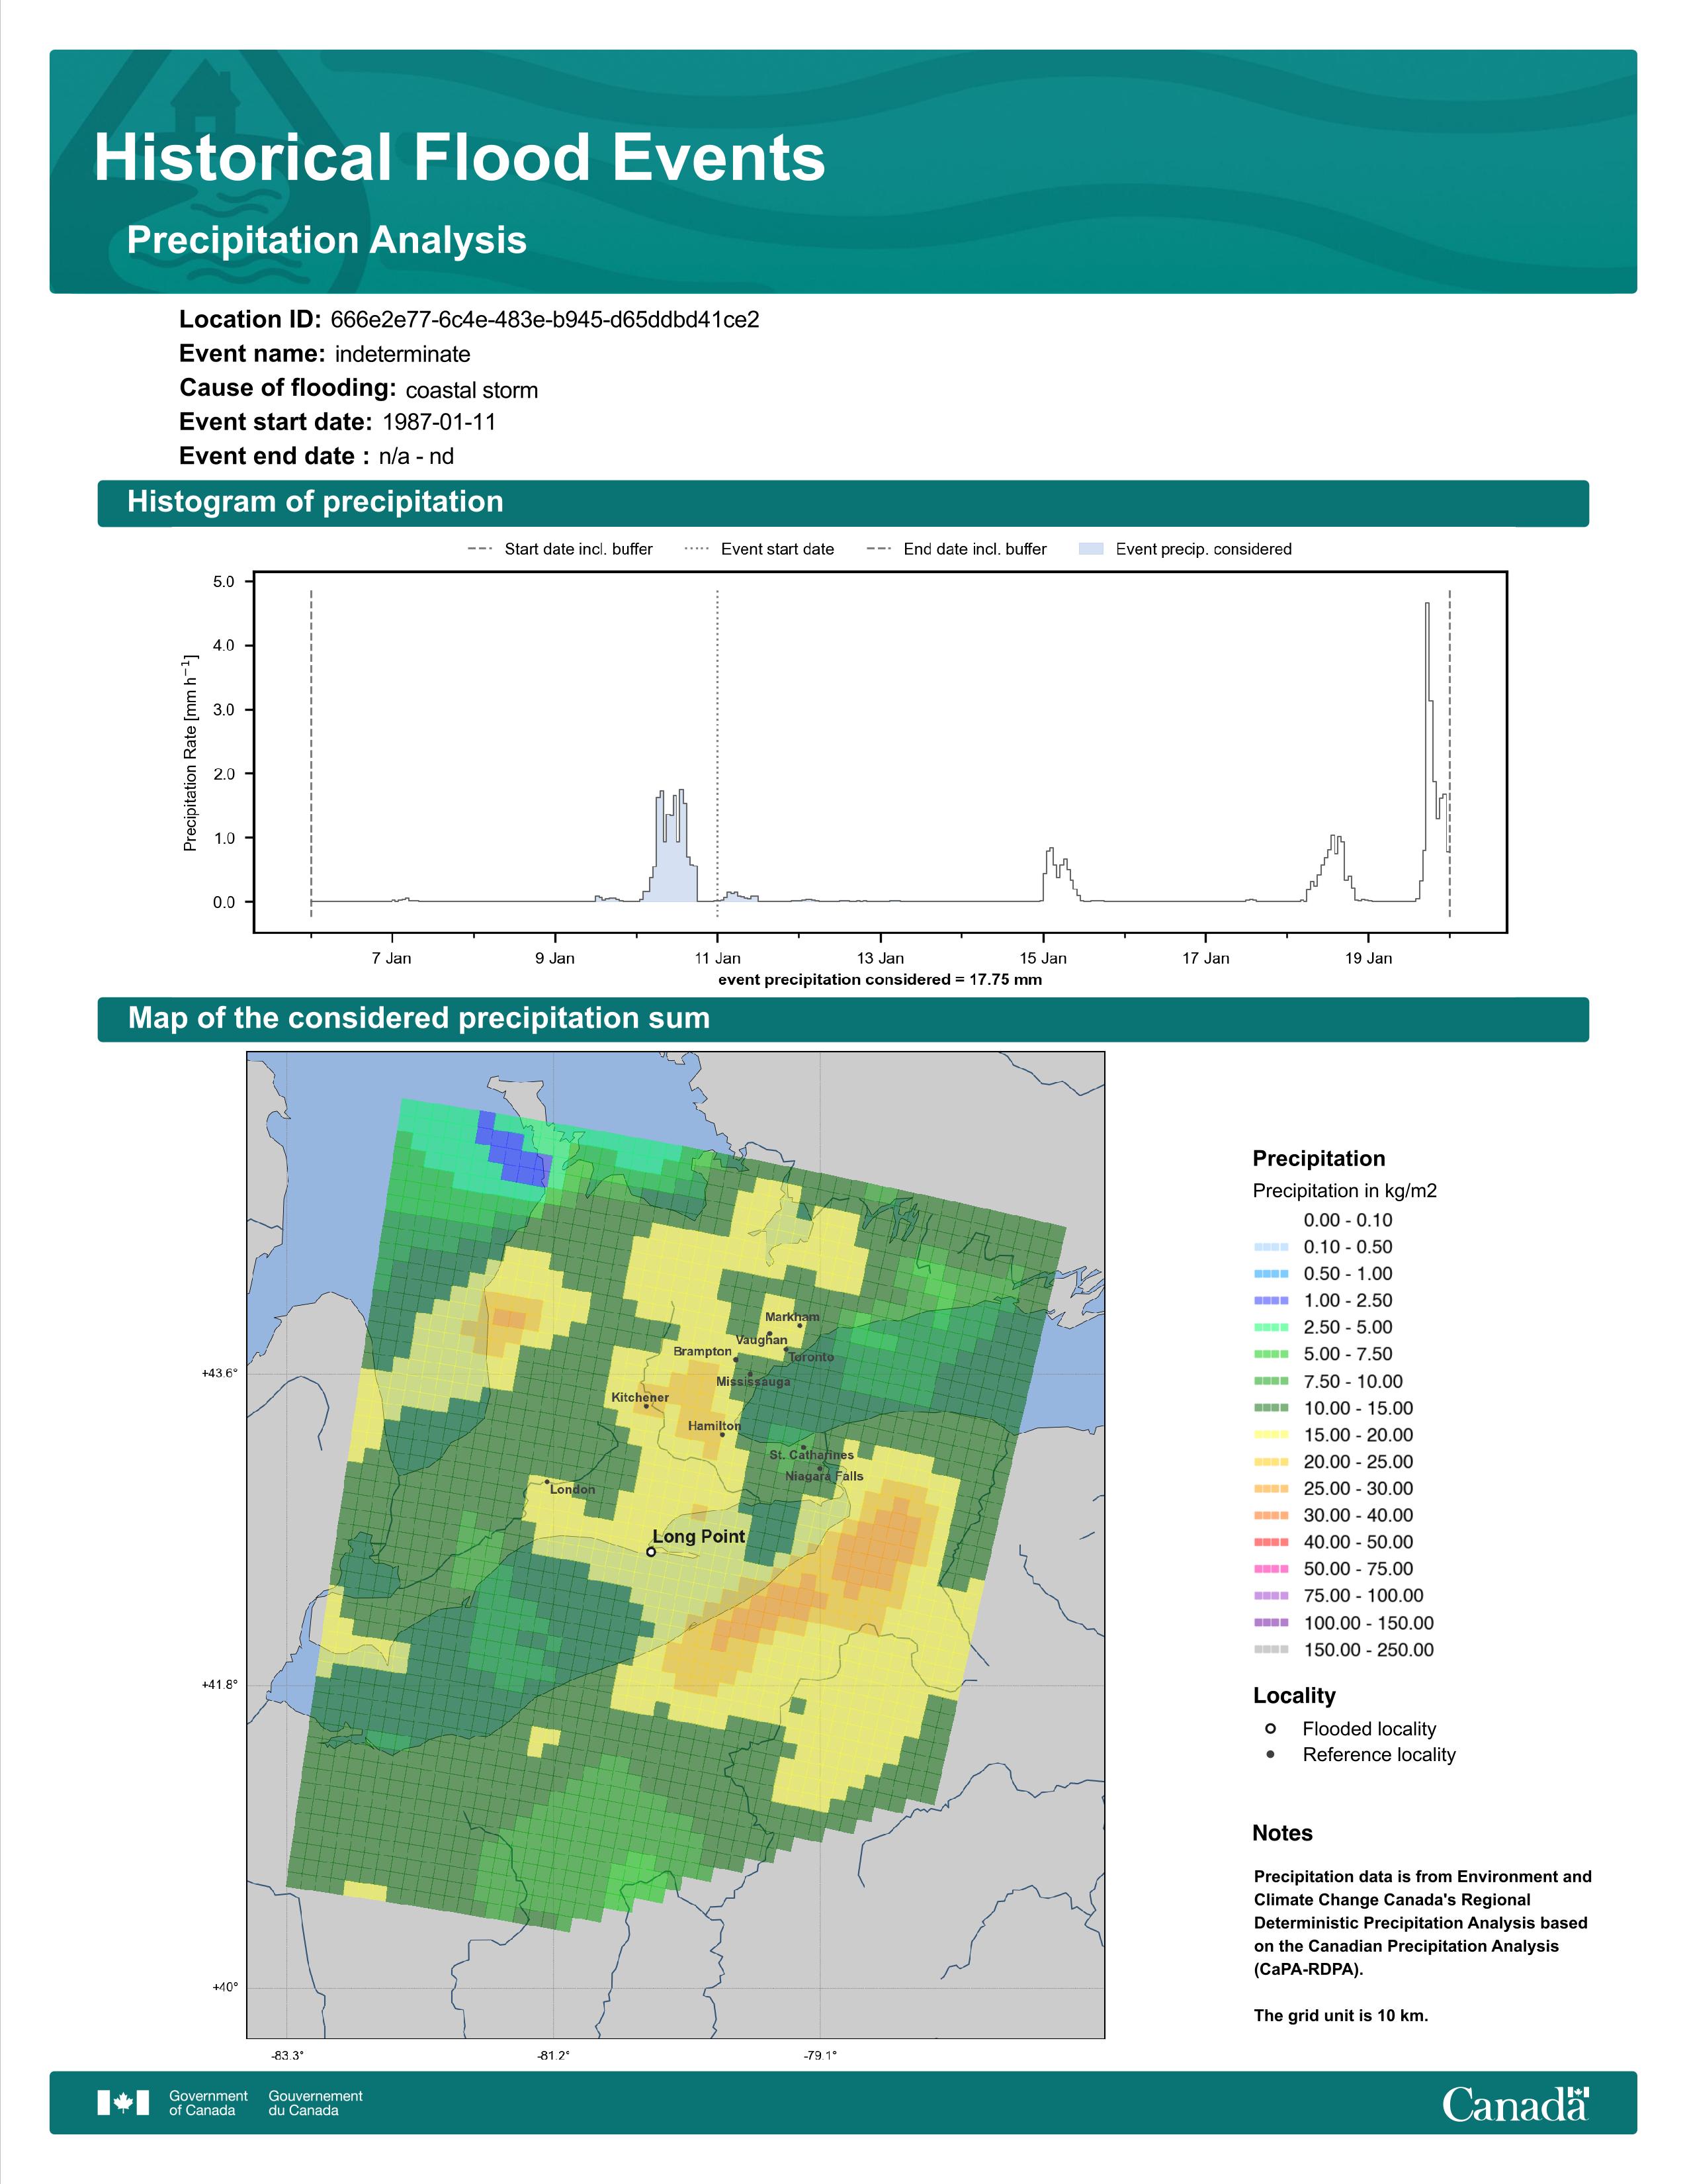Click the Canada wordmark logo in footer
The height and width of the screenshot is (2184, 1687).
pyautogui.click(x=1515, y=2103)
